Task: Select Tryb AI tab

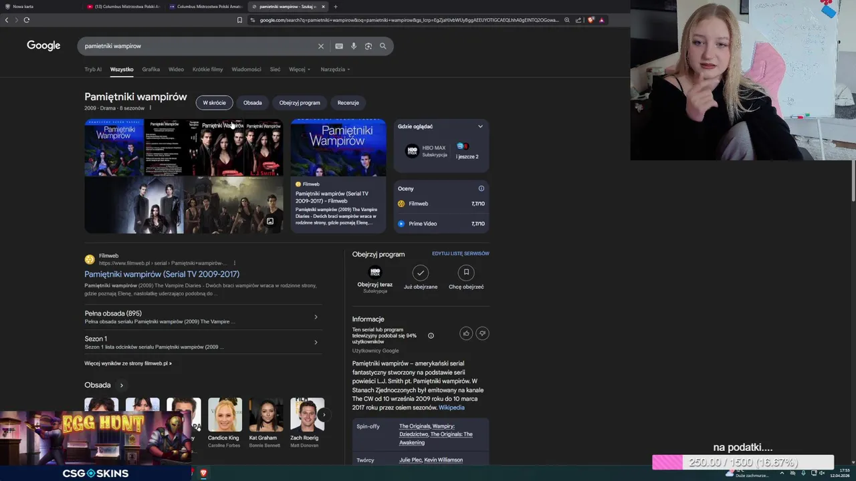Action: [93, 69]
